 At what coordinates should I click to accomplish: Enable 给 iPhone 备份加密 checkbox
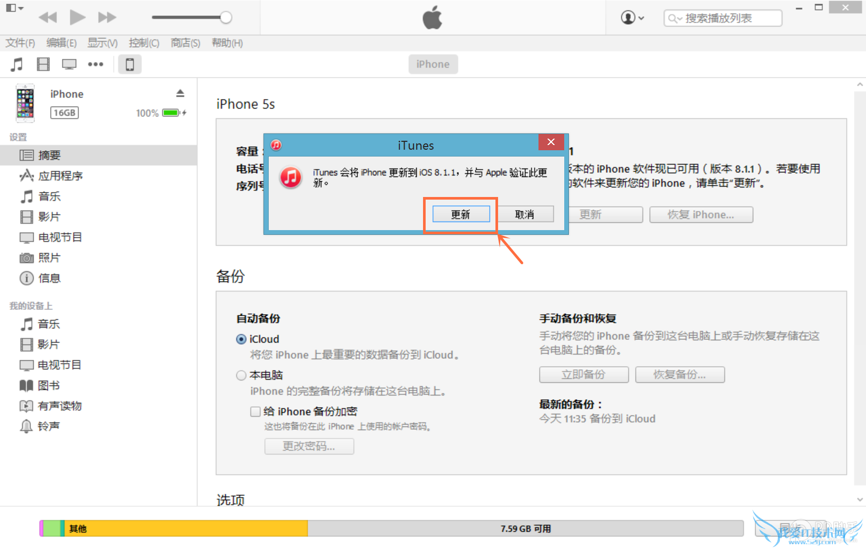[256, 411]
